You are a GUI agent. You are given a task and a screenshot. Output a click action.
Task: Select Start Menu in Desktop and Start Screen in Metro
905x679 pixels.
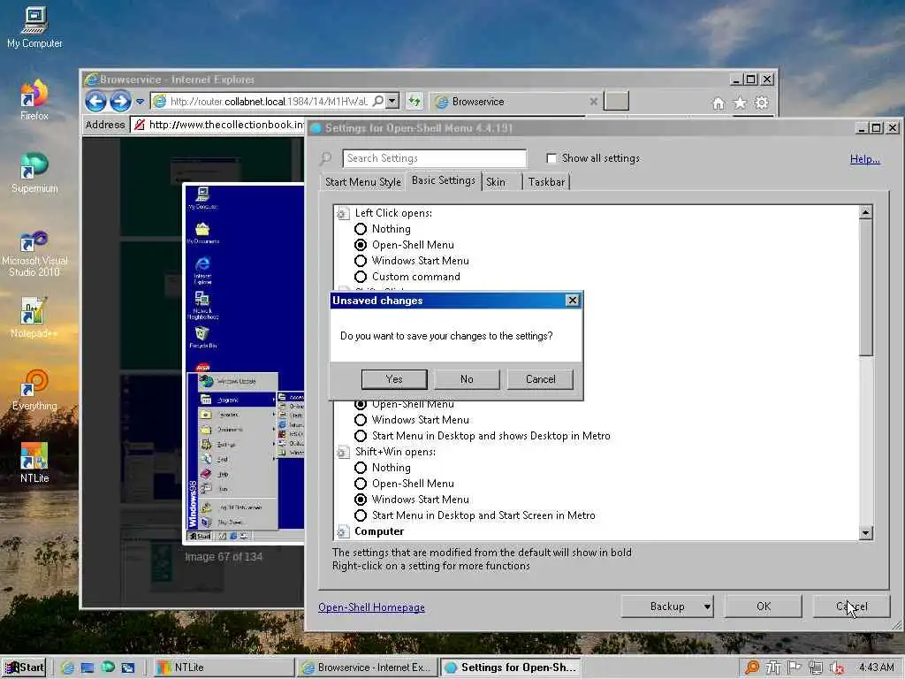[361, 515]
